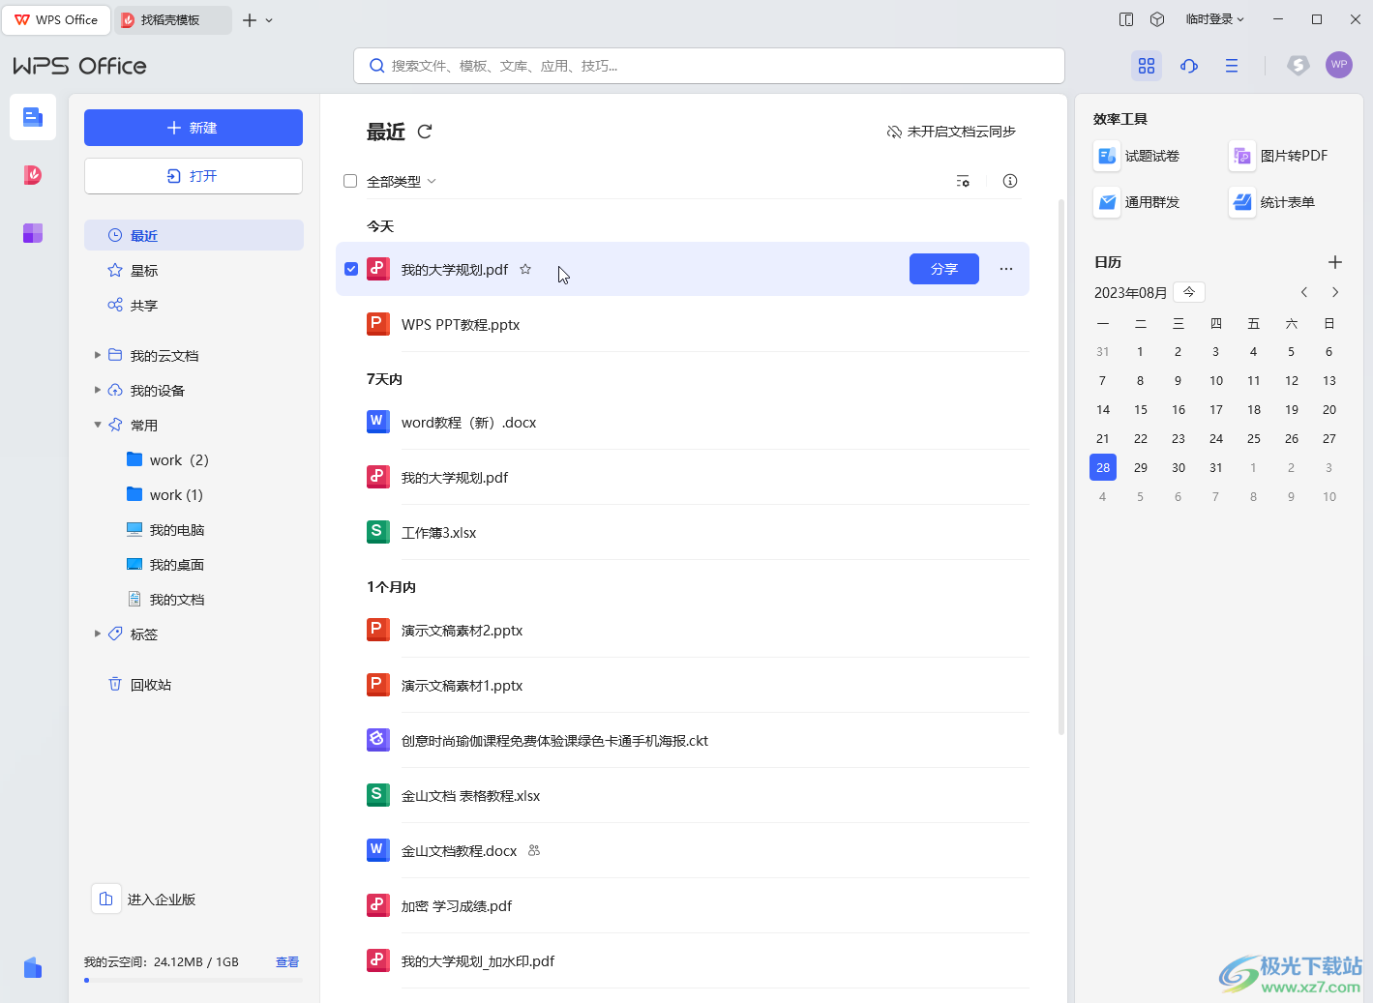
Task: Open the document home icon in left rail
Action: pyautogui.click(x=33, y=118)
